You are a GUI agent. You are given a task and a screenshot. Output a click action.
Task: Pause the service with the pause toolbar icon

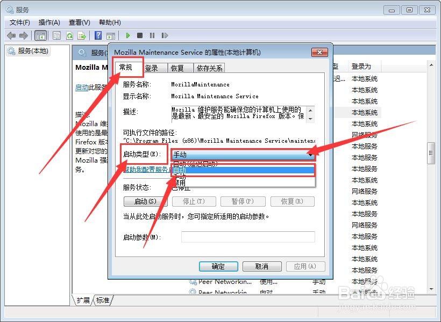152,35
